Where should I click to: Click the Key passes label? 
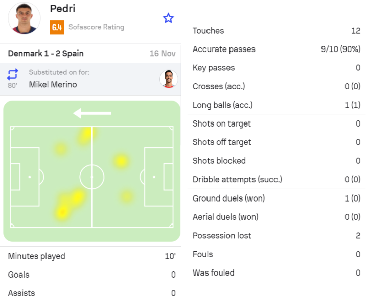(x=214, y=68)
